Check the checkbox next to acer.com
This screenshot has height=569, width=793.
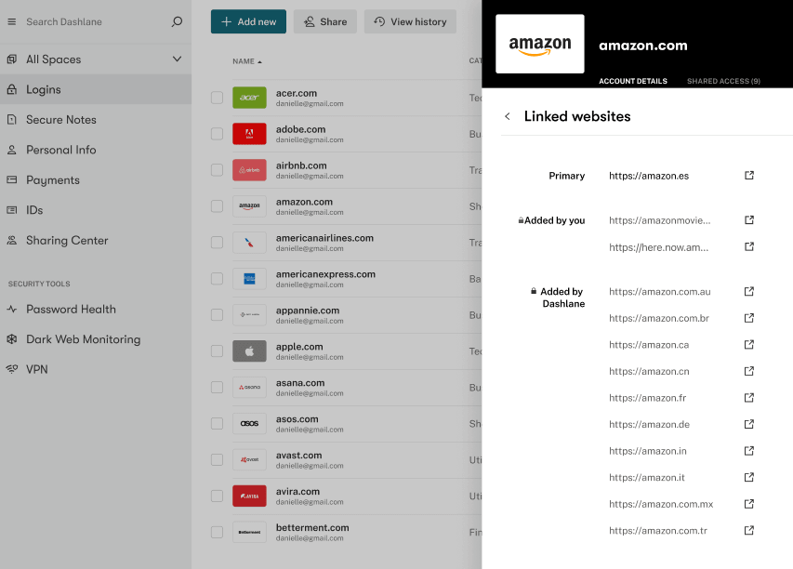tap(217, 98)
